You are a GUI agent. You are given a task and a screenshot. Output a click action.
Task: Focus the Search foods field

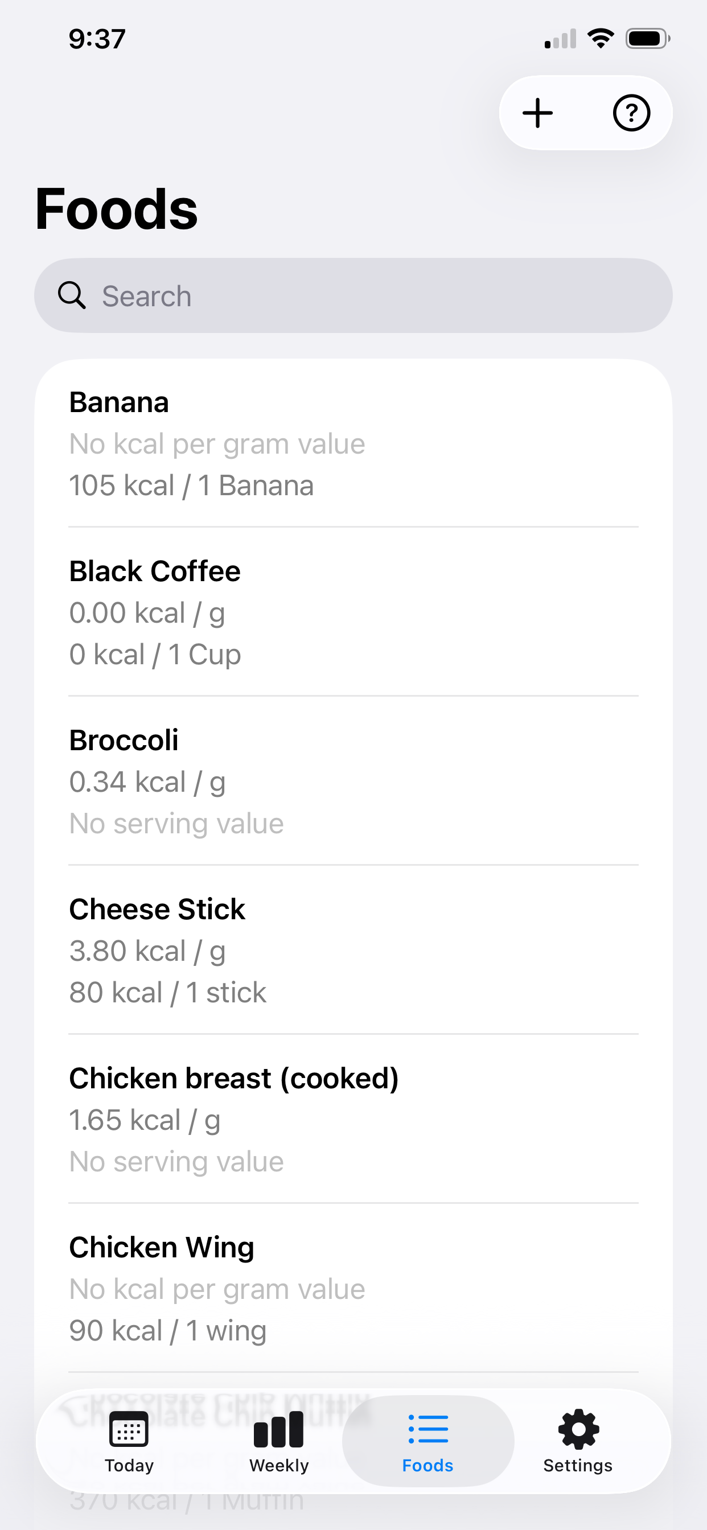353,295
